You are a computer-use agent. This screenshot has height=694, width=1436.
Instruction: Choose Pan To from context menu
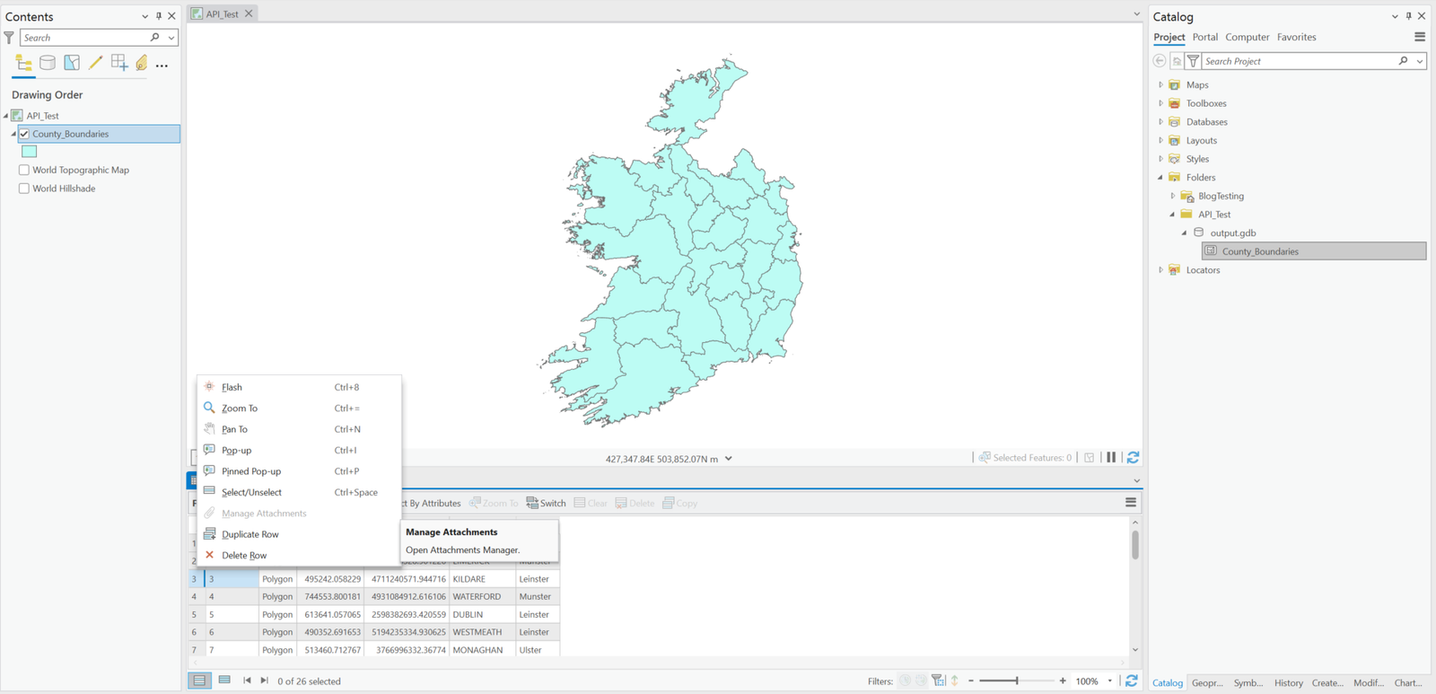click(299, 429)
